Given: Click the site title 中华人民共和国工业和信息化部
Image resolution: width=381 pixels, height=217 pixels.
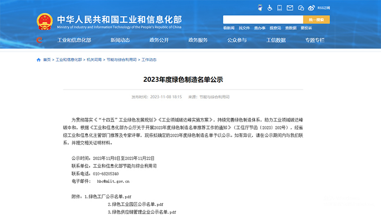Looking at the screenshot, I should click(x=119, y=19).
